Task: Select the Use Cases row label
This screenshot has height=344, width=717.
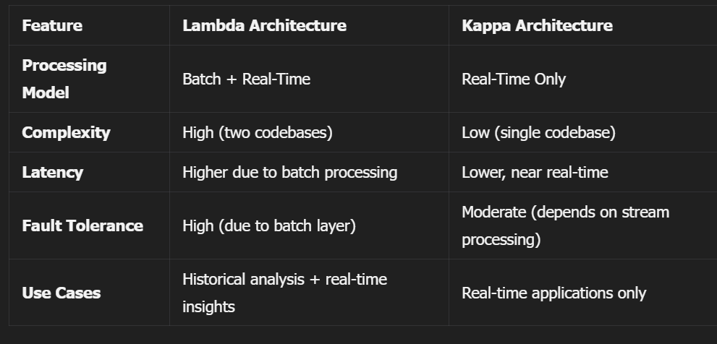Action: (x=61, y=293)
